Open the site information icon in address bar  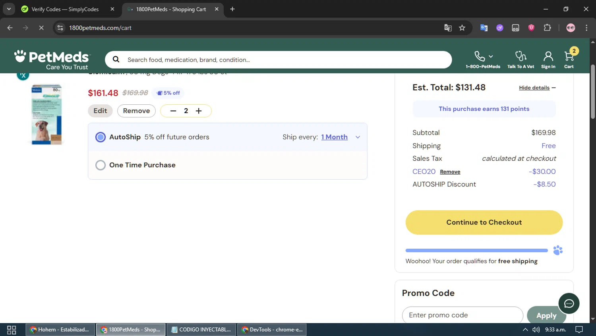tap(60, 28)
